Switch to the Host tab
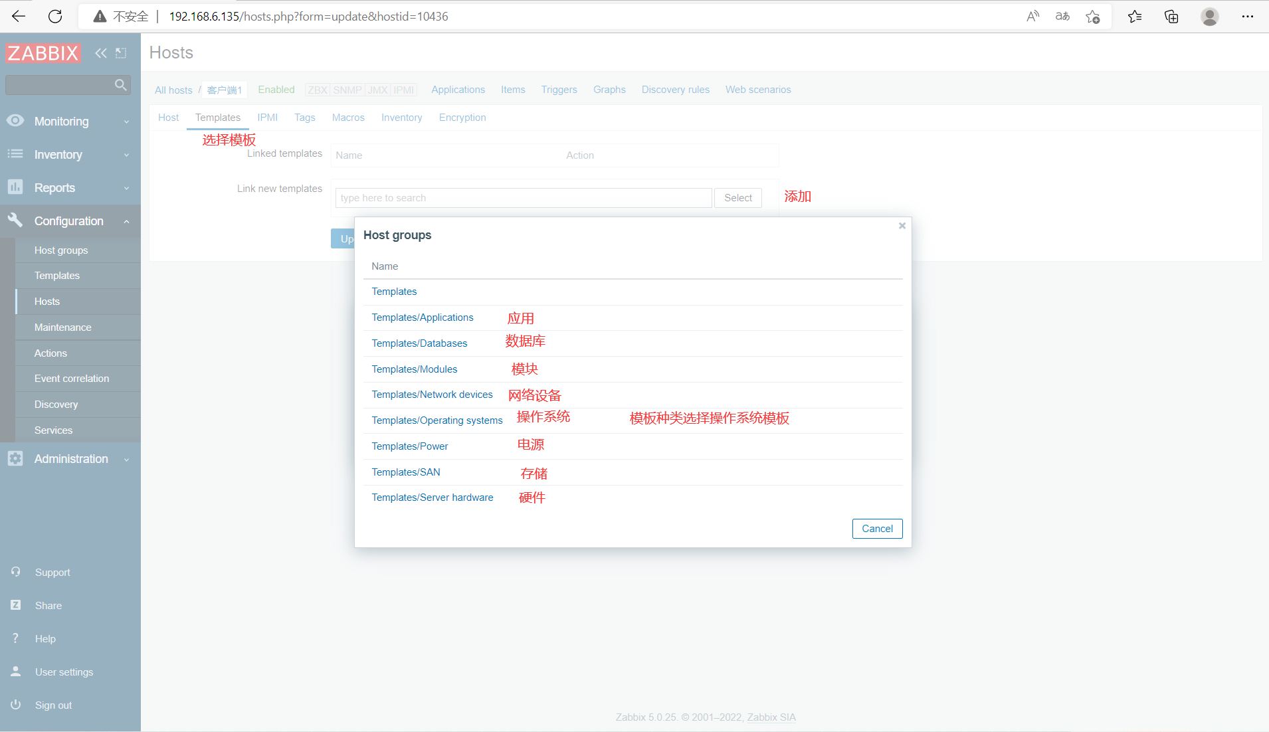This screenshot has width=1269, height=732. (x=169, y=118)
